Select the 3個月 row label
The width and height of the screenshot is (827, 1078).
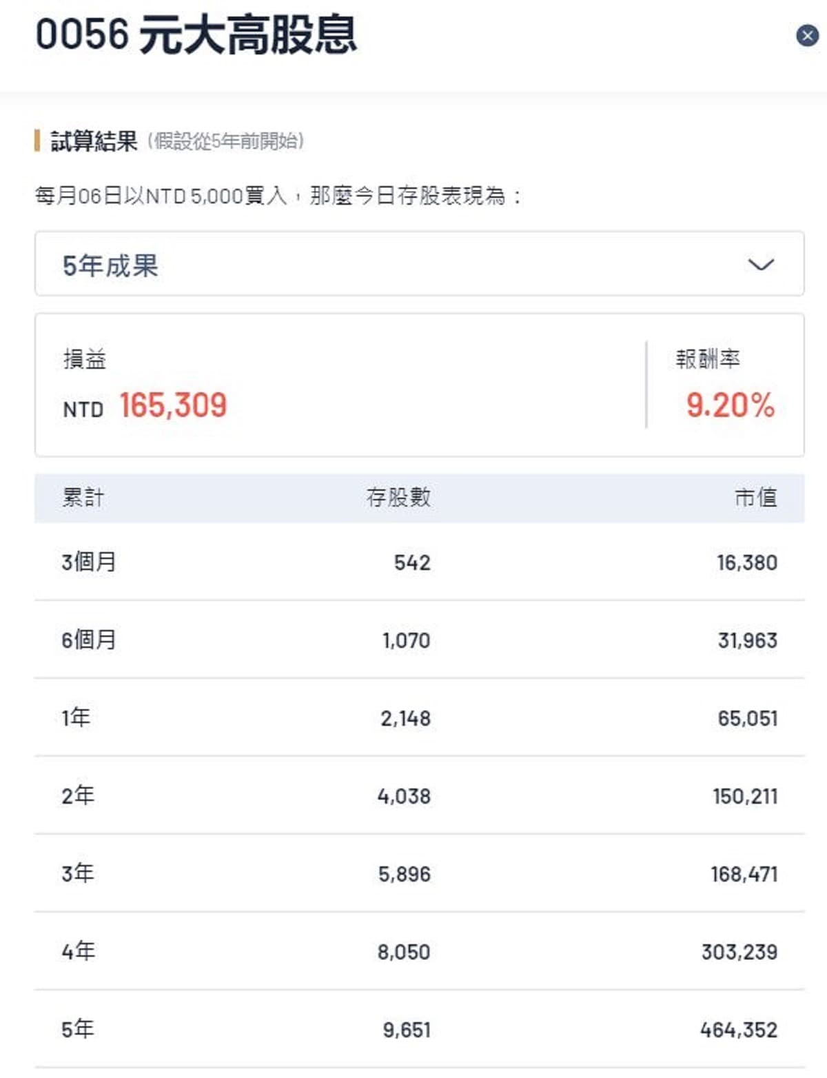88,562
